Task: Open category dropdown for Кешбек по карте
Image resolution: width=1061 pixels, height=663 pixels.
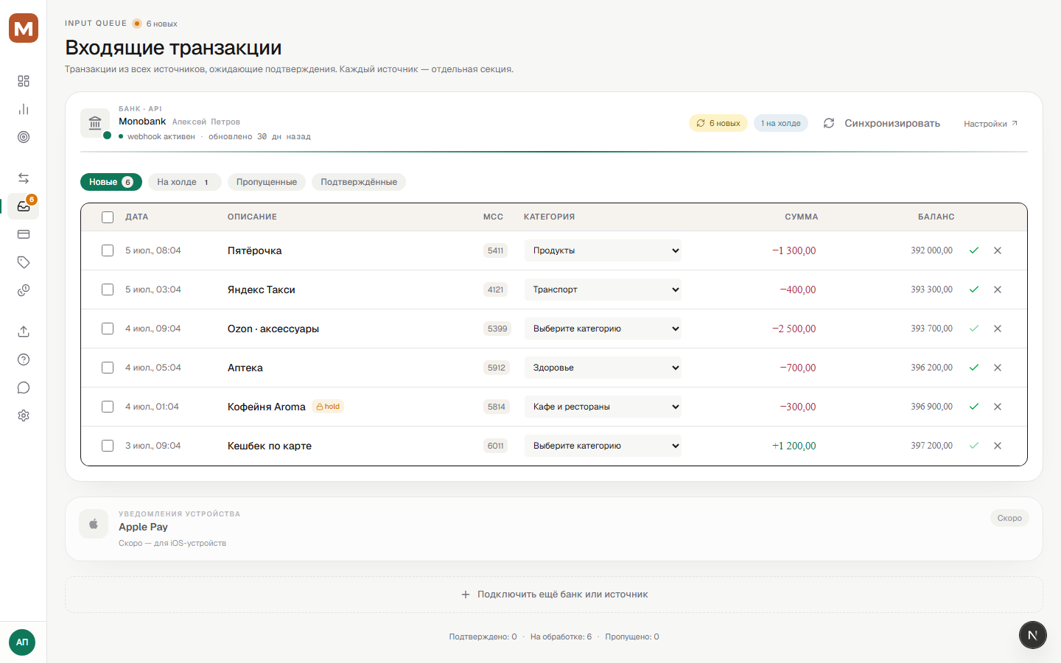Action: [x=603, y=446]
